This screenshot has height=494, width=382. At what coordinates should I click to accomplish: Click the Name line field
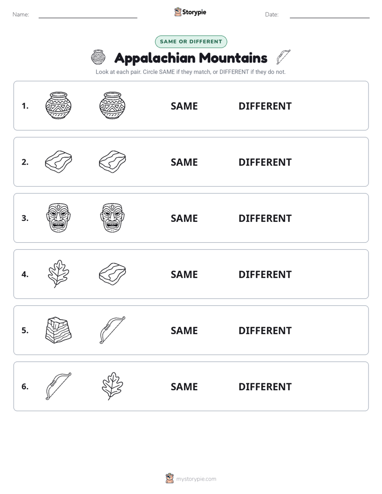[88, 14]
